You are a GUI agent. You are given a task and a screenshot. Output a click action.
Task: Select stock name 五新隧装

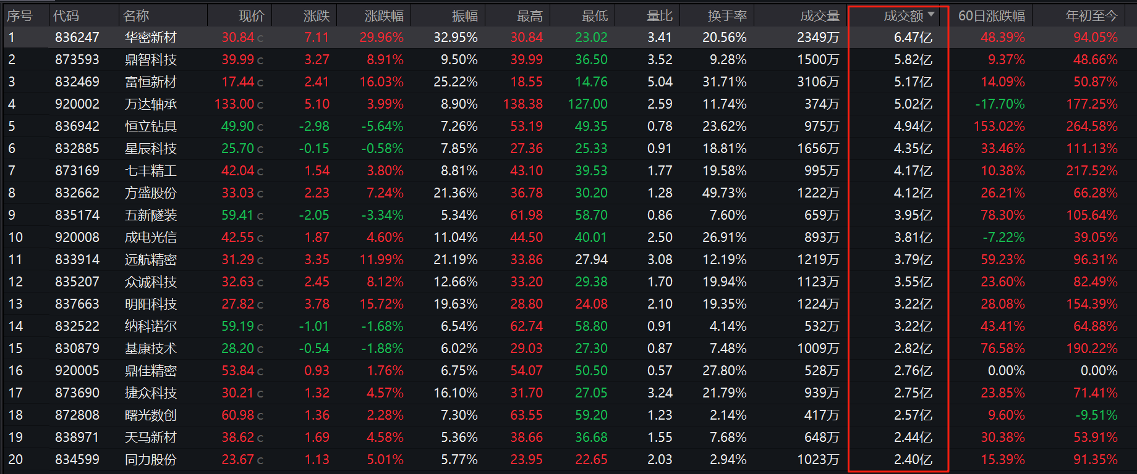tap(151, 215)
